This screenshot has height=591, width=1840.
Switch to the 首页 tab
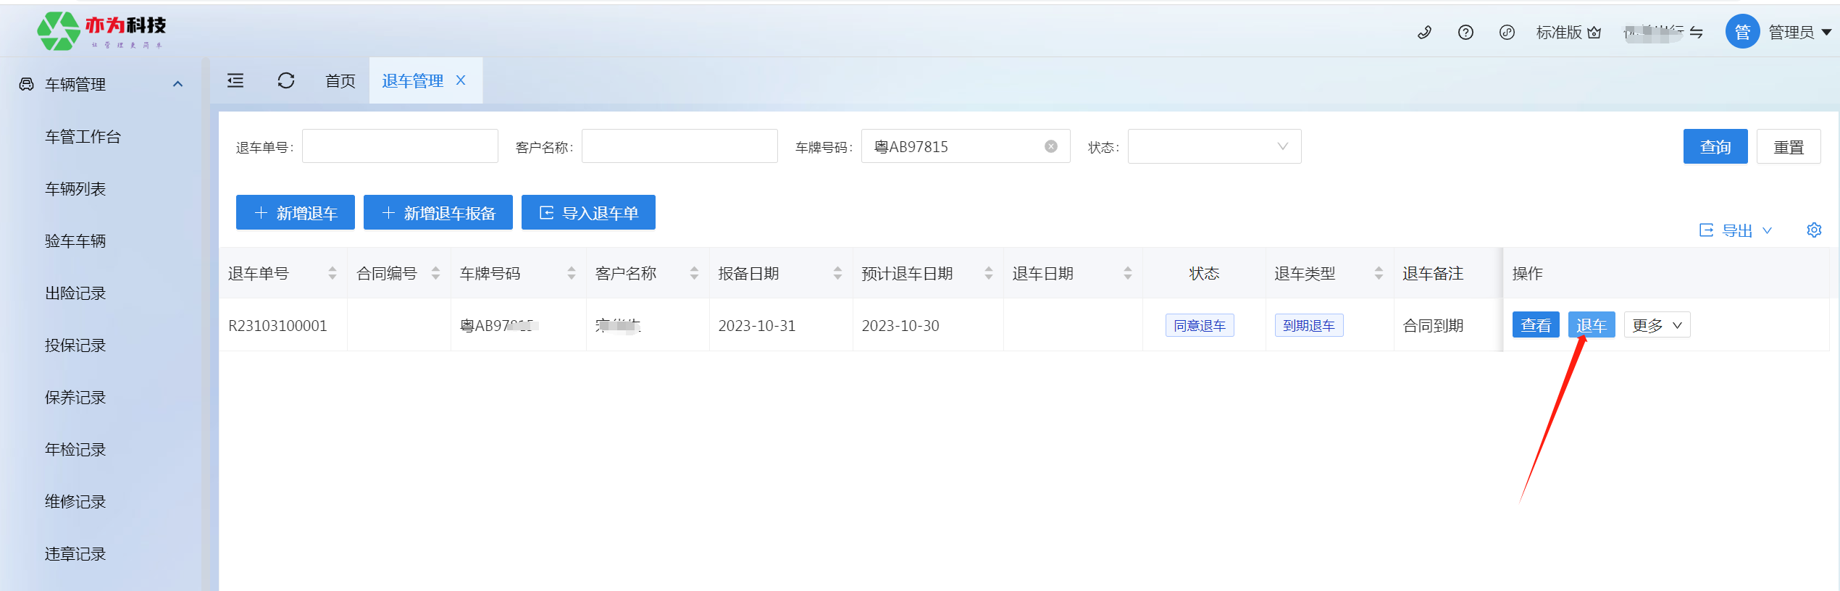(x=340, y=80)
